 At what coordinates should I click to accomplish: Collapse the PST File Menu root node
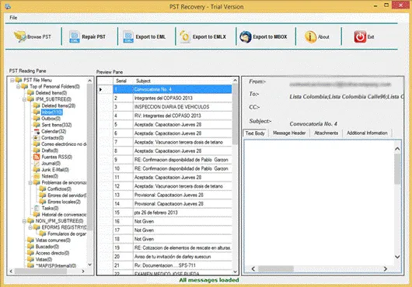[x=12, y=80]
